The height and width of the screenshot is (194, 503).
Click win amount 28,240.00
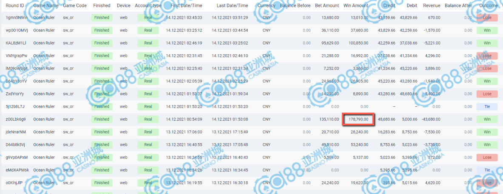pos(359,132)
